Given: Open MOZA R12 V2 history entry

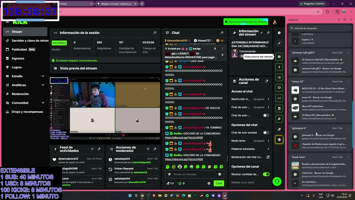Looking at the screenshot, I should 320,90.
